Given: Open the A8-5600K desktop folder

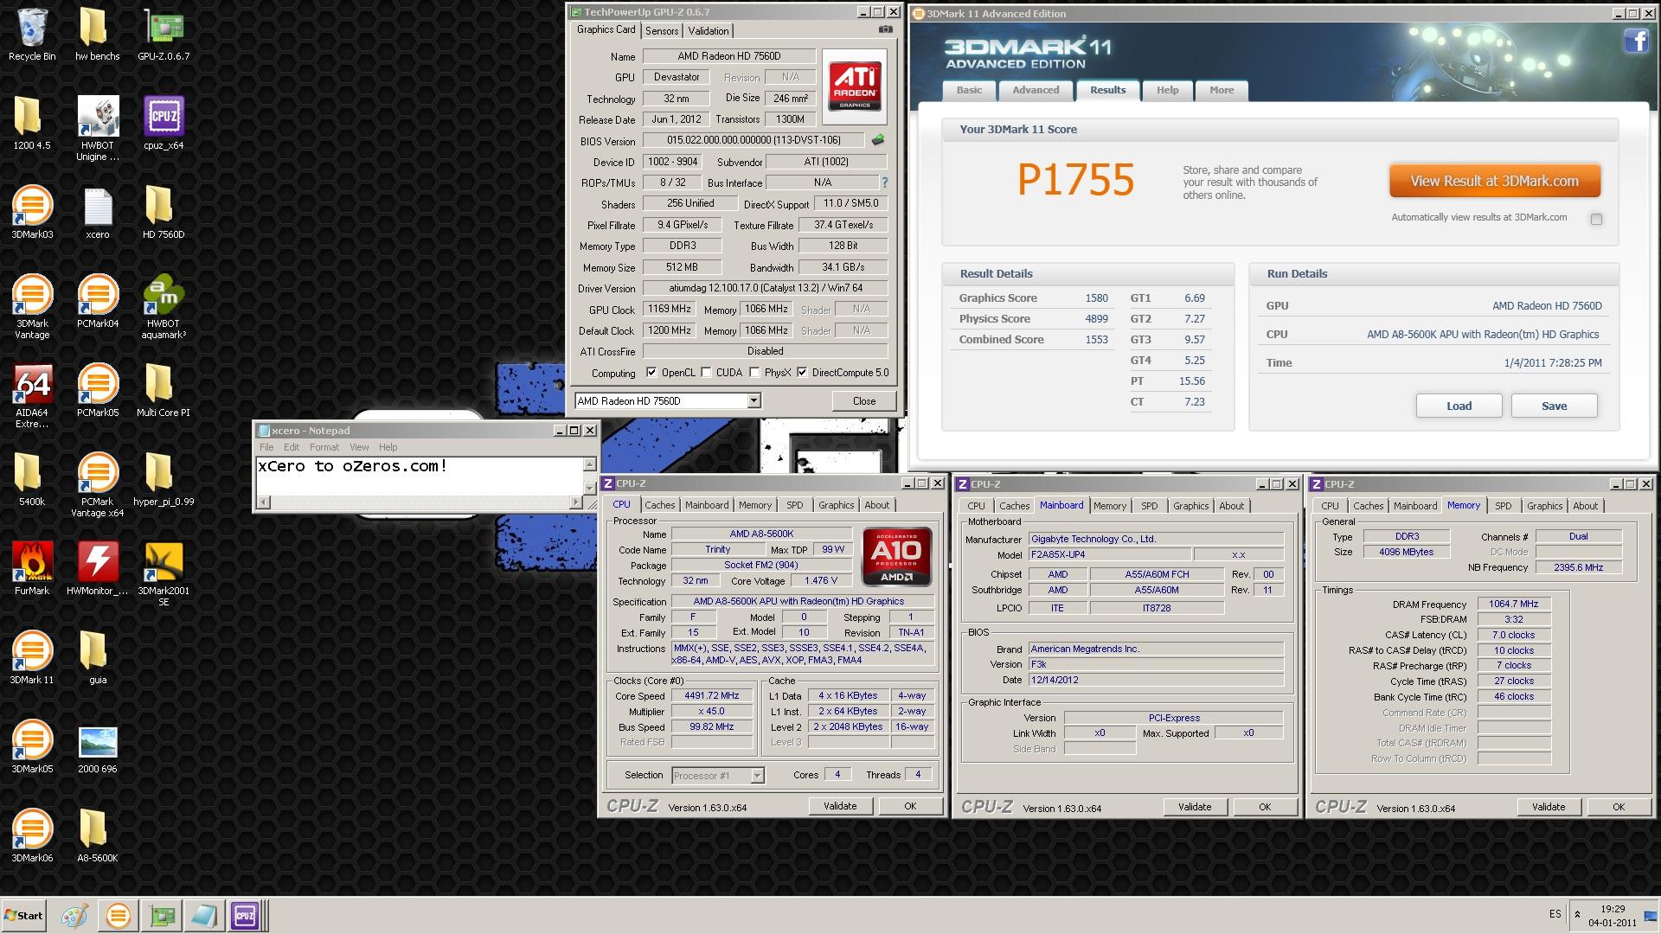Looking at the screenshot, I should (x=98, y=836).
